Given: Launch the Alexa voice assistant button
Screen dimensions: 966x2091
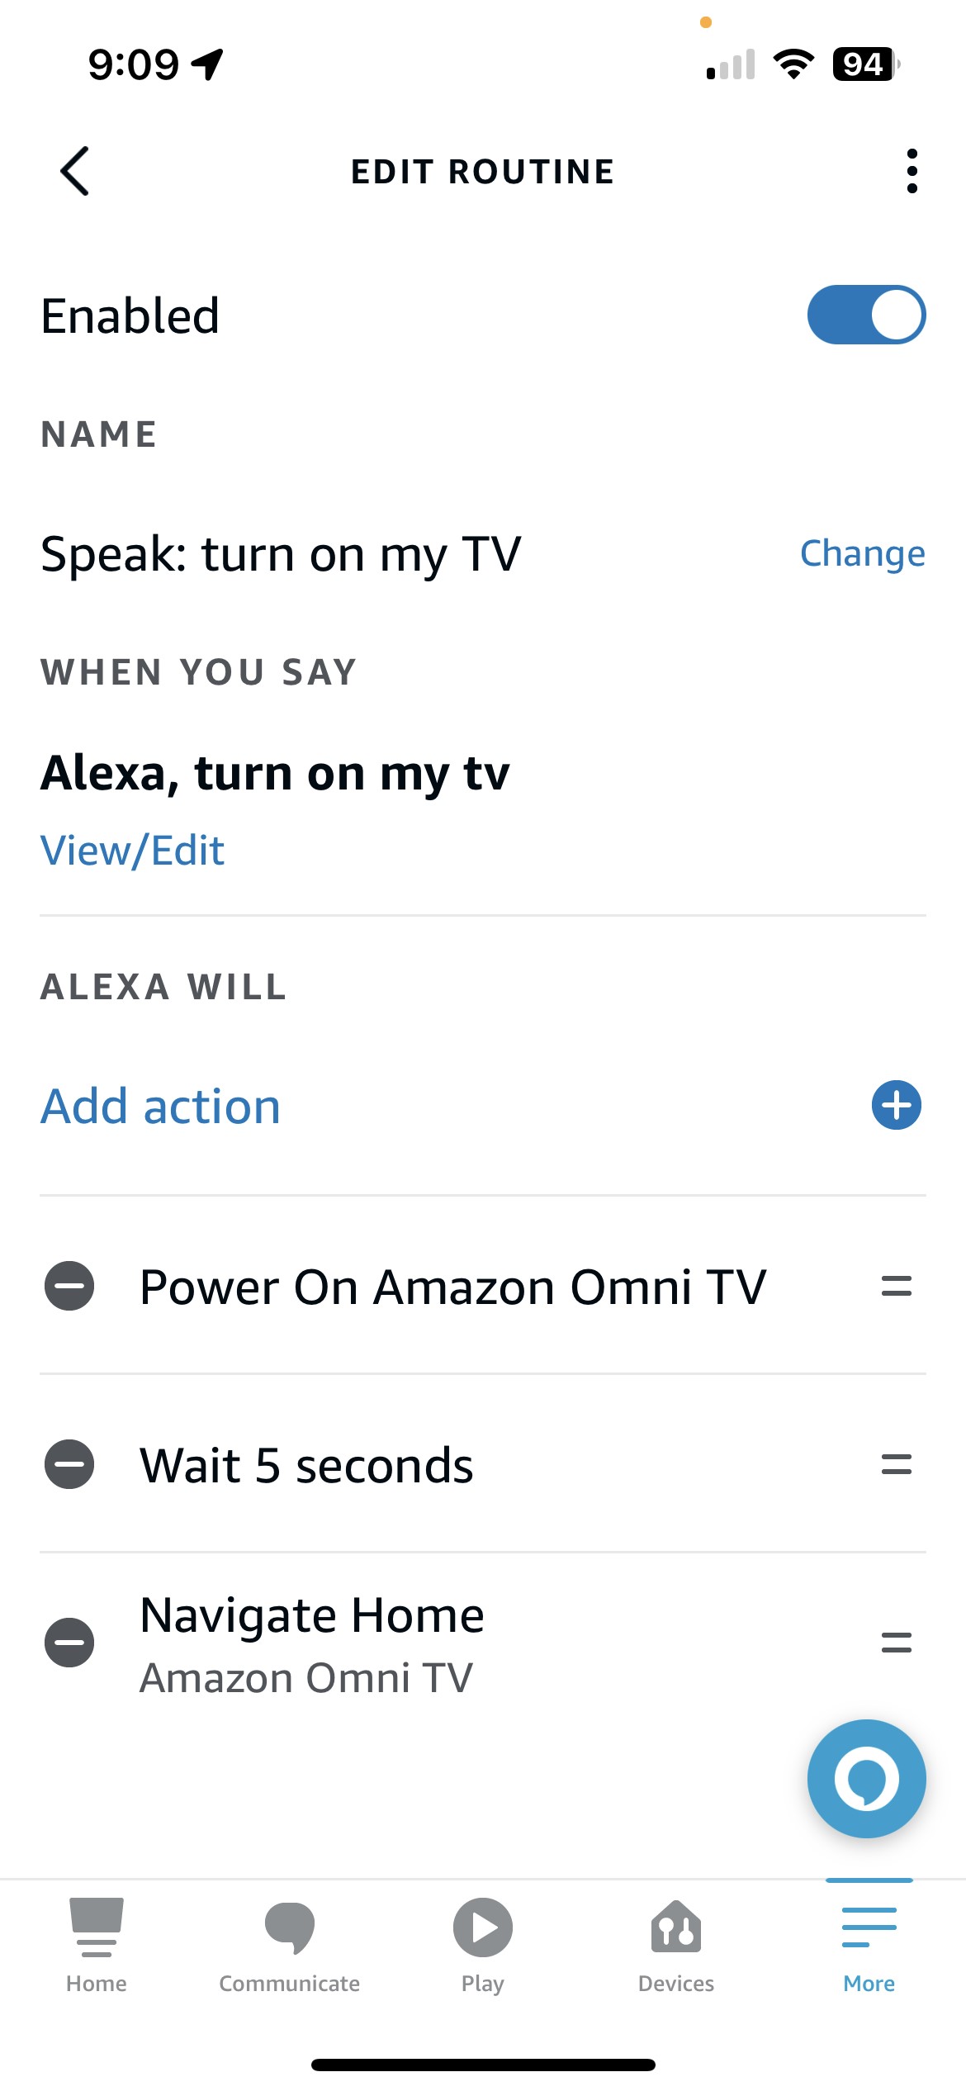Looking at the screenshot, I should point(866,1779).
